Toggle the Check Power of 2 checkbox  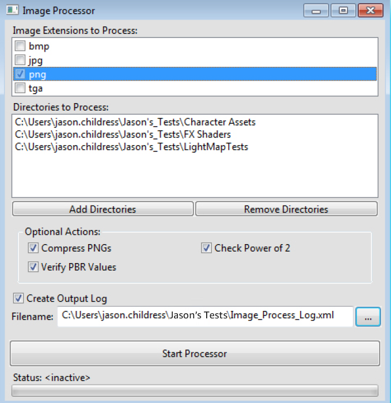(206, 248)
